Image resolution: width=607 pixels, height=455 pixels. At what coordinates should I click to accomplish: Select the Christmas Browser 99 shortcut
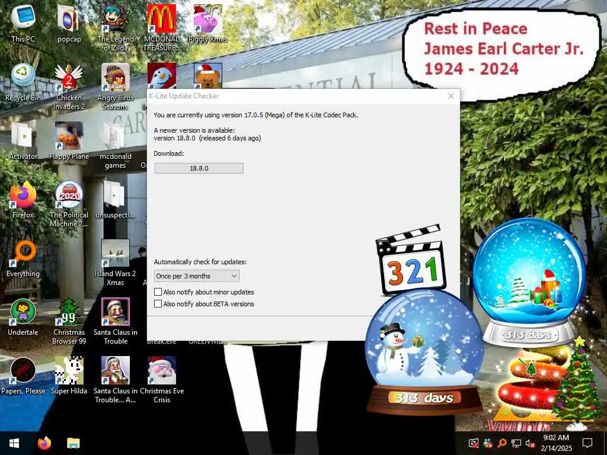coord(69,322)
